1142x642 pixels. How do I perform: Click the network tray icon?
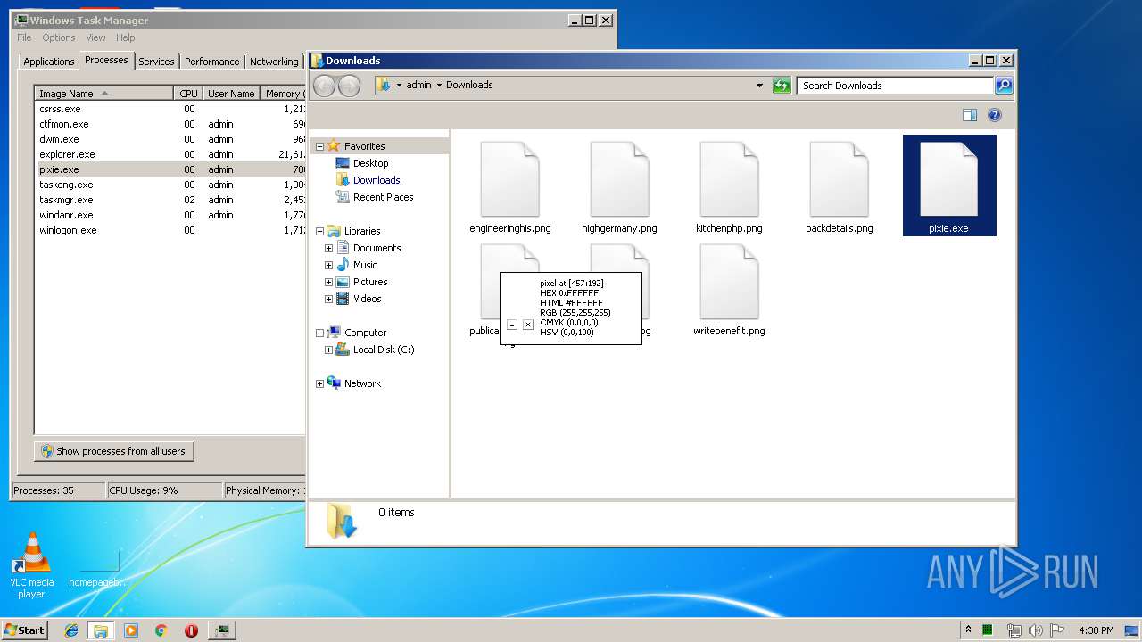coord(1014,630)
